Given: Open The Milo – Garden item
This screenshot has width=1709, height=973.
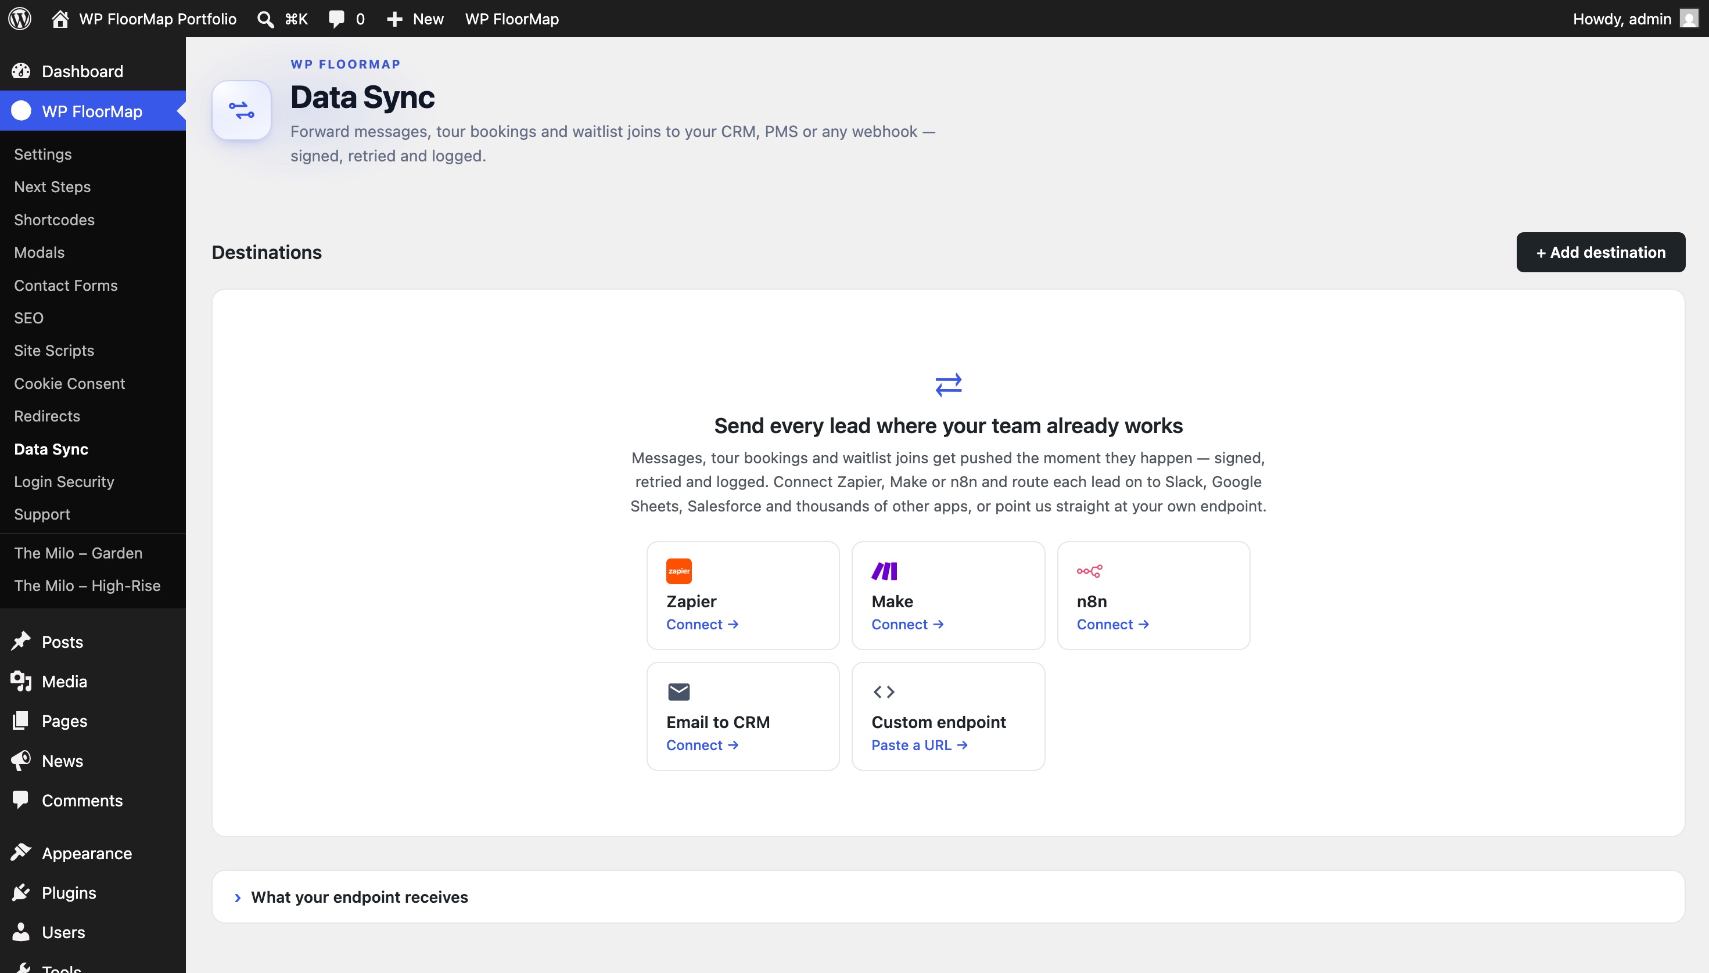Looking at the screenshot, I should tap(78, 553).
